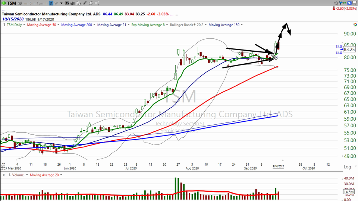Click the TSM ticker symbol box
Viewport: 358px width, 201px height.
coord(12,3)
